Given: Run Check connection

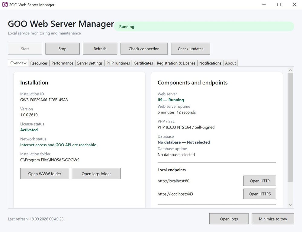Looking at the screenshot, I should [x=144, y=49].
